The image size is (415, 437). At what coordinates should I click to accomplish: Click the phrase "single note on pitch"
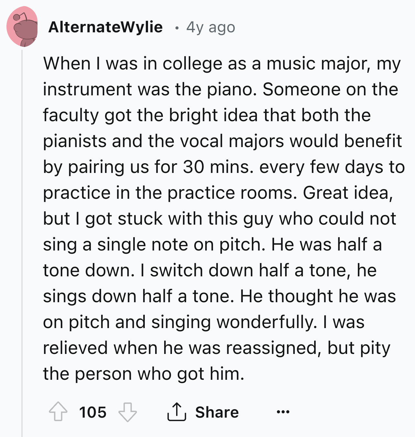[x=179, y=245]
